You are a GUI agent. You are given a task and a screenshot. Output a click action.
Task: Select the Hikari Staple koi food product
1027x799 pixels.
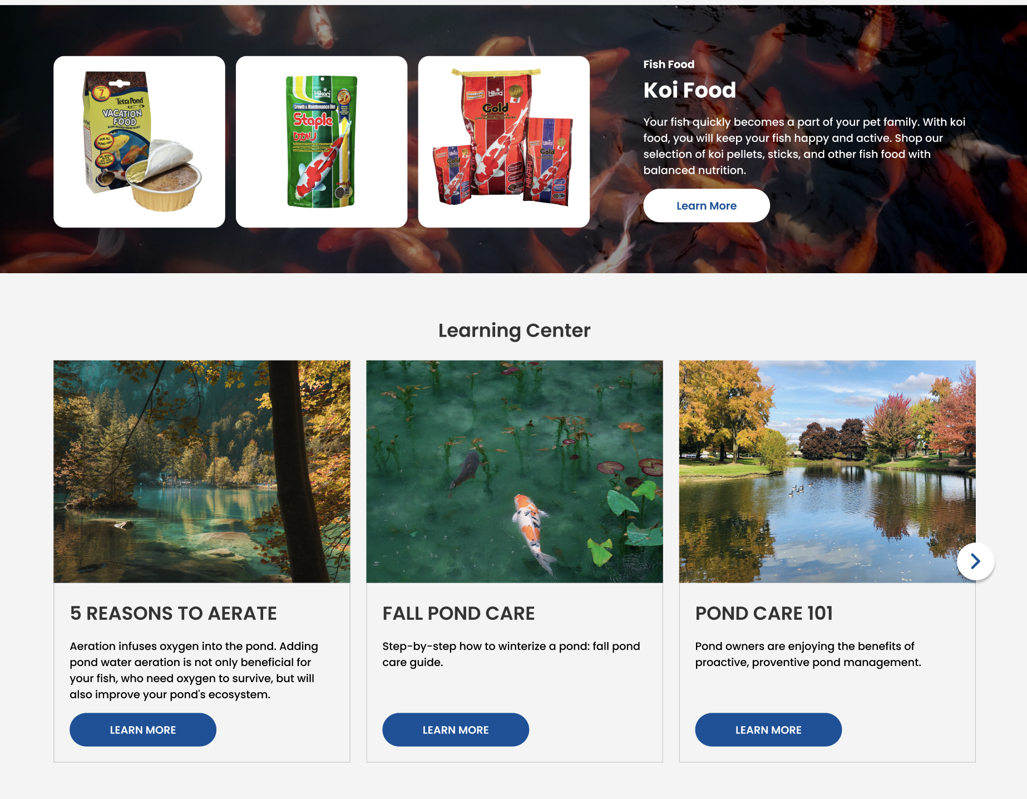point(322,141)
